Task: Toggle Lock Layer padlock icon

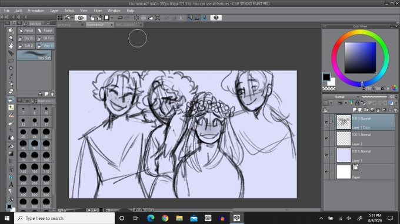Action: (357, 103)
